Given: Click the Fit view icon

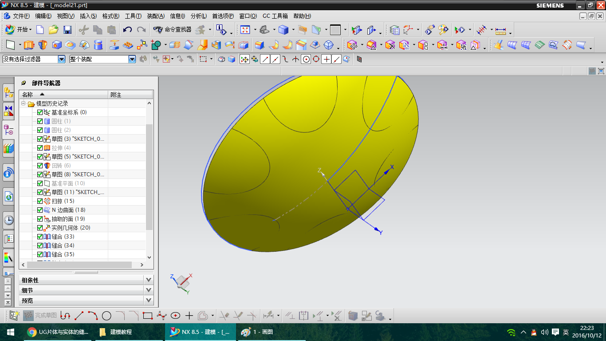Looking at the screenshot, I should [x=245, y=30].
